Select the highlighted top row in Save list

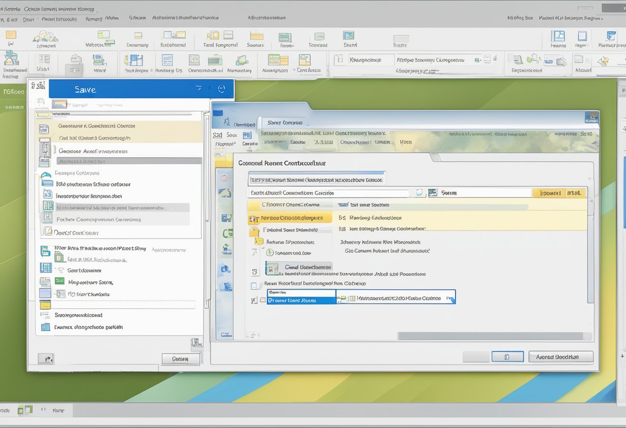(118, 126)
